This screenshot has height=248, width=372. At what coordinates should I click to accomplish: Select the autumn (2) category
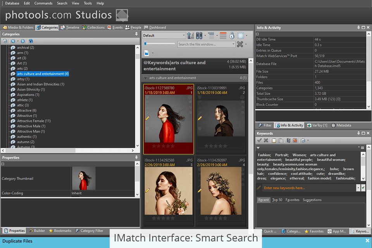[26, 142]
